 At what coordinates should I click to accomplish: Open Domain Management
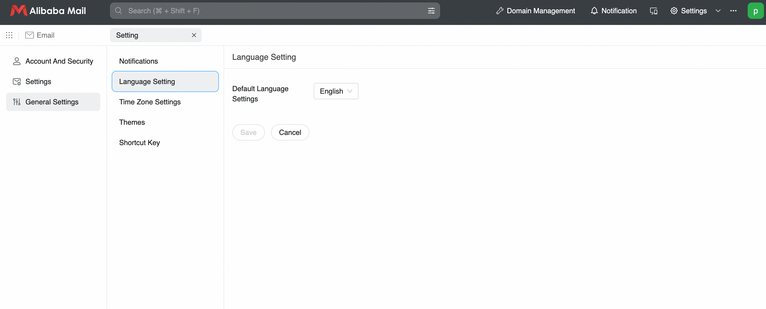535,11
